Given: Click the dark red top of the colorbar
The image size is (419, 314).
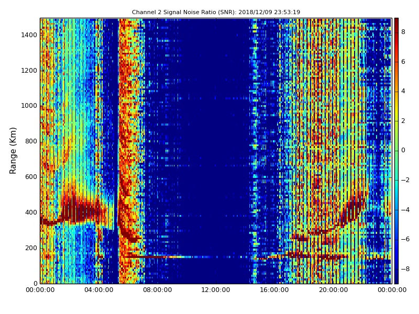Looking at the screenshot, I should pyautogui.click(x=396, y=23).
